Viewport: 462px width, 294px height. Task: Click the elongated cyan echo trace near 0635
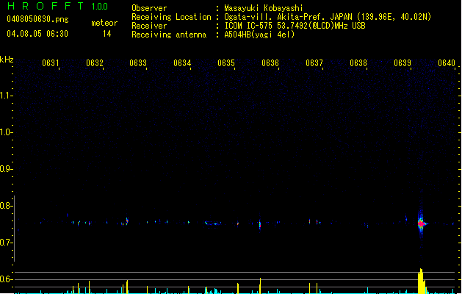click(x=213, y=223)
